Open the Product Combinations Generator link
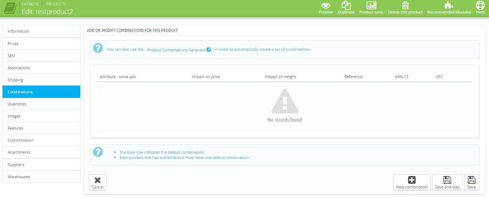 pos(179,50)
